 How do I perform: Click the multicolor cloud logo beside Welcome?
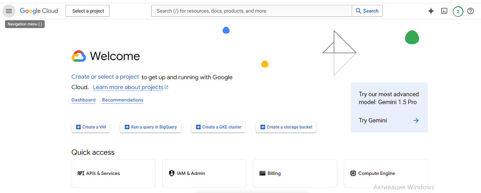pyautogui.click(x=79, y=56)
